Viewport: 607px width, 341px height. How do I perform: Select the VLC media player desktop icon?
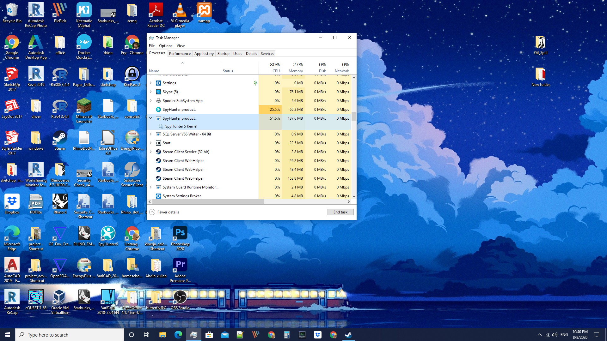180,15
